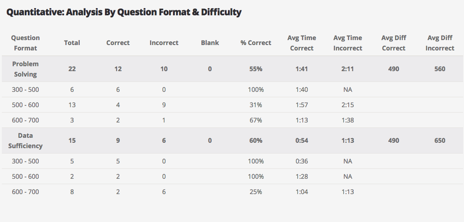Click the Avg Diff Correct header
Image resolution: width=464 pixels, height=222 pixels.
[x=394, y=43]
